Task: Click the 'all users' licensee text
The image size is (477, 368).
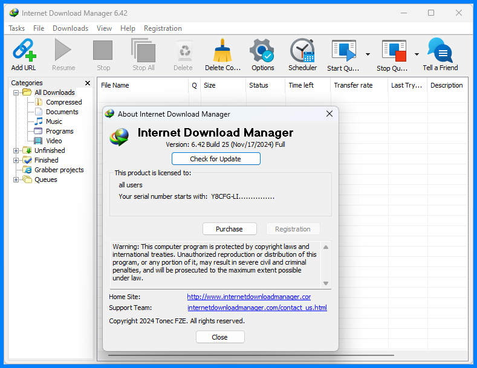Action: click(131, 185)
